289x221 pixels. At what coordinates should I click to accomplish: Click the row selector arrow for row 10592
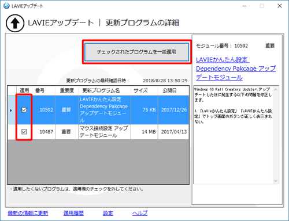(12, 110)
